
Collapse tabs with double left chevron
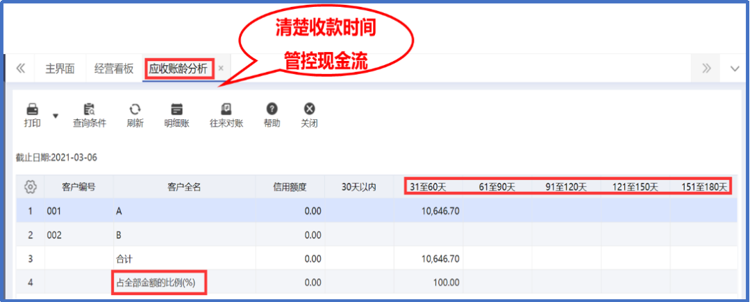(21, 69)
